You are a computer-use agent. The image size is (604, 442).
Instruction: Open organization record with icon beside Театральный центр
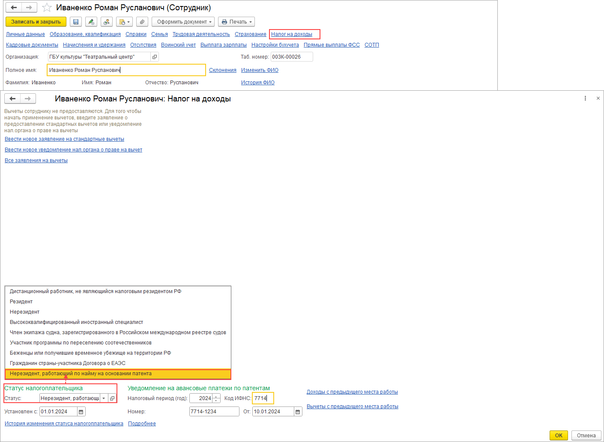tap(155, 57)
